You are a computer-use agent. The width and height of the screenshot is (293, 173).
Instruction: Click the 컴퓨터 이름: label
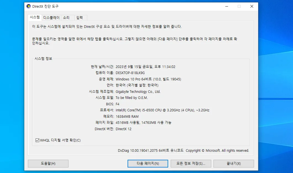tap(105, 73)
